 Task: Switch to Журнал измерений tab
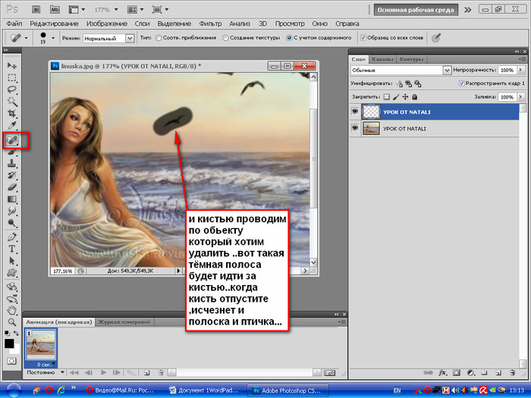pos(124,322)
